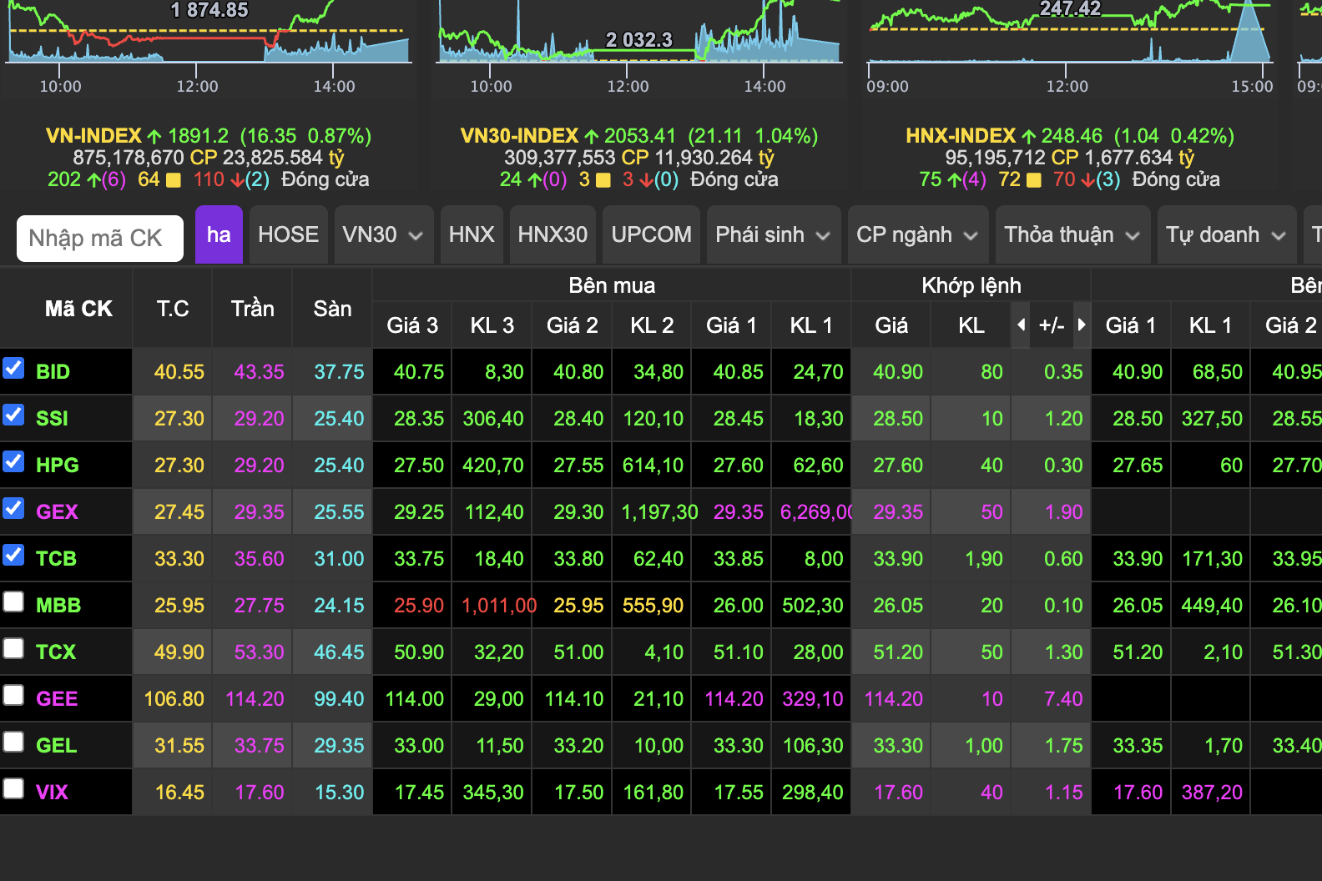This screenshot has width=1322, height=881.
Task: Click the right arrow beside the +/- column
Action: [1082, 325]
